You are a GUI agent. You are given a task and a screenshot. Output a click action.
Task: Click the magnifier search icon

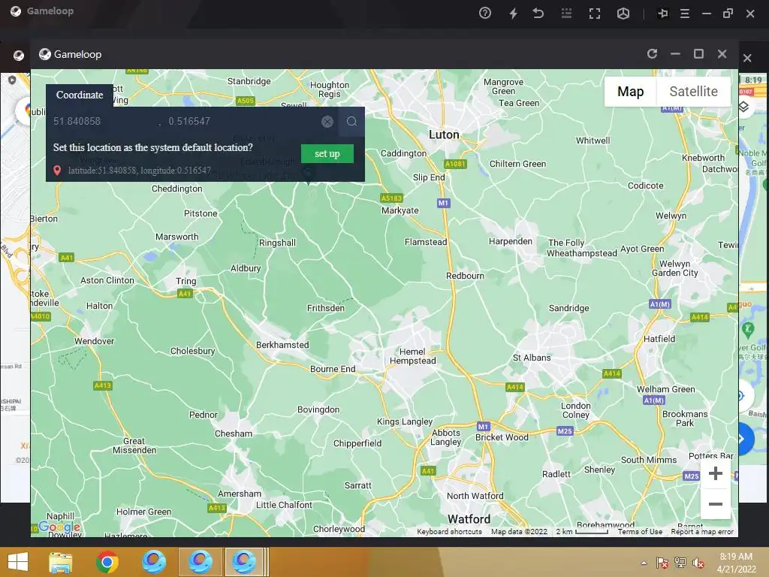(x=351, y=121)
